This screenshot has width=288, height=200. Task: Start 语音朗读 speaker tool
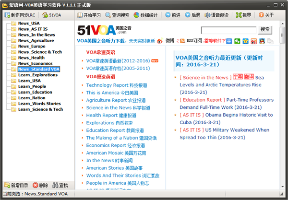coord(216,15)
